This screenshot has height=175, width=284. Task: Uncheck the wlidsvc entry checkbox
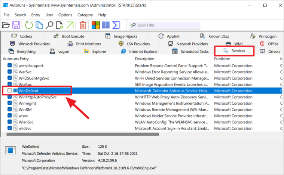pyautogui.click(x=10, y=128)
